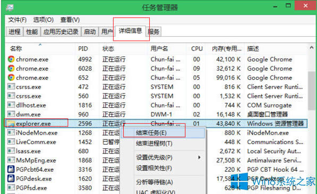Select the explorer.exe process name
This screenshot has height=194, width=317.
pyautogui.click(x=33, y=124)
